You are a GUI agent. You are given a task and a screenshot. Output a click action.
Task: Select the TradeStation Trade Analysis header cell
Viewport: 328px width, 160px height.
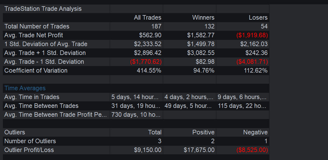coord(56,9)
